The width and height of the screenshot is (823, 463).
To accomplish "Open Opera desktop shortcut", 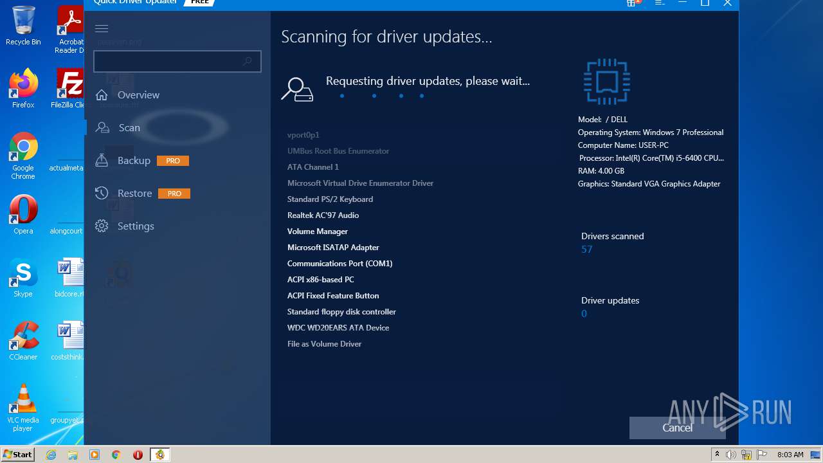I will (23, 215).
